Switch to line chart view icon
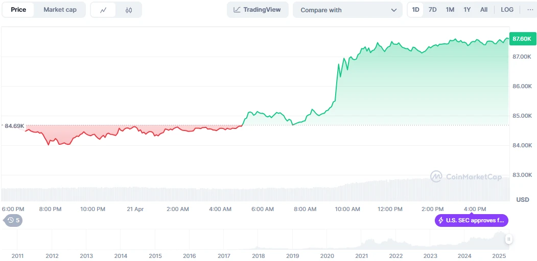537x261 pixels. click(x=103, y=10)
